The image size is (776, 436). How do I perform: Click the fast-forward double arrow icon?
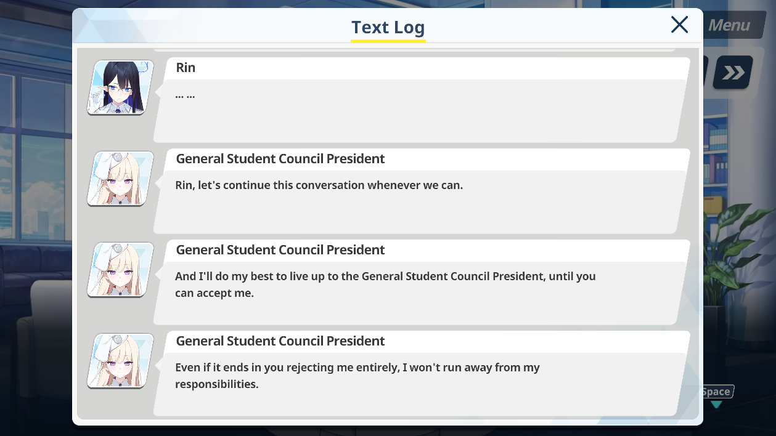tap(733, 73)
